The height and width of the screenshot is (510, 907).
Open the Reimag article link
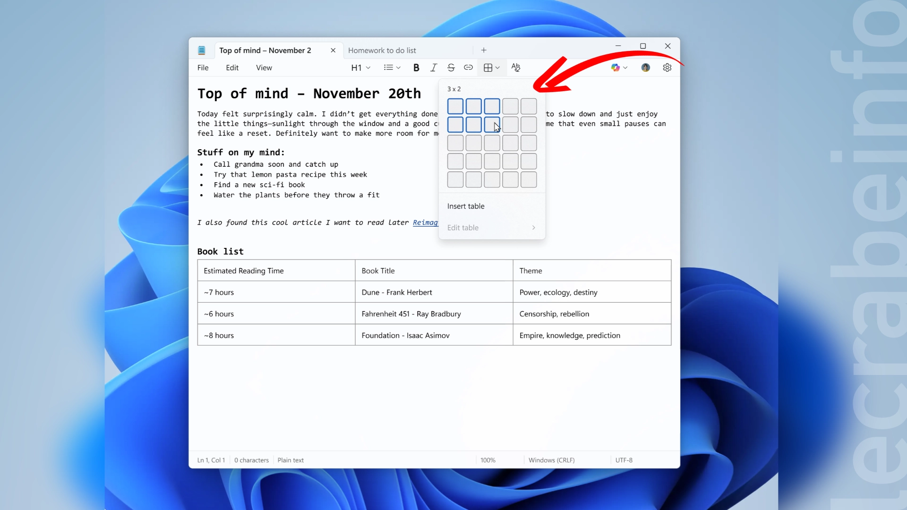point(425,222)
